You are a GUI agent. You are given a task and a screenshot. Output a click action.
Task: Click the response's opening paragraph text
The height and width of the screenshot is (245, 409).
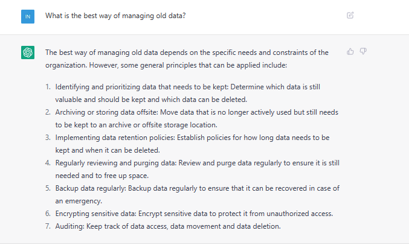tap(187, 59)
